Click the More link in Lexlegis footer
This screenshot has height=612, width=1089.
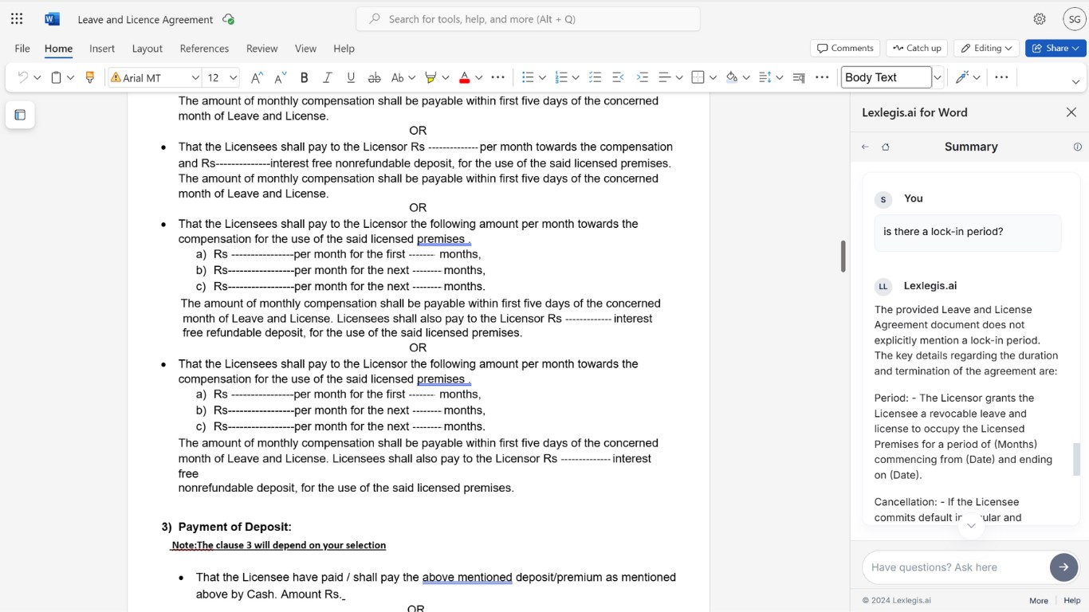1038,601
